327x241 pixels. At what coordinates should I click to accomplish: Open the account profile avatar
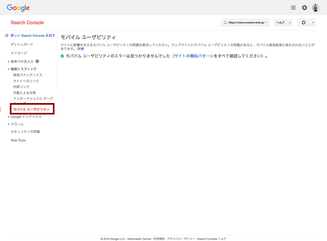(x=316, y=8)
